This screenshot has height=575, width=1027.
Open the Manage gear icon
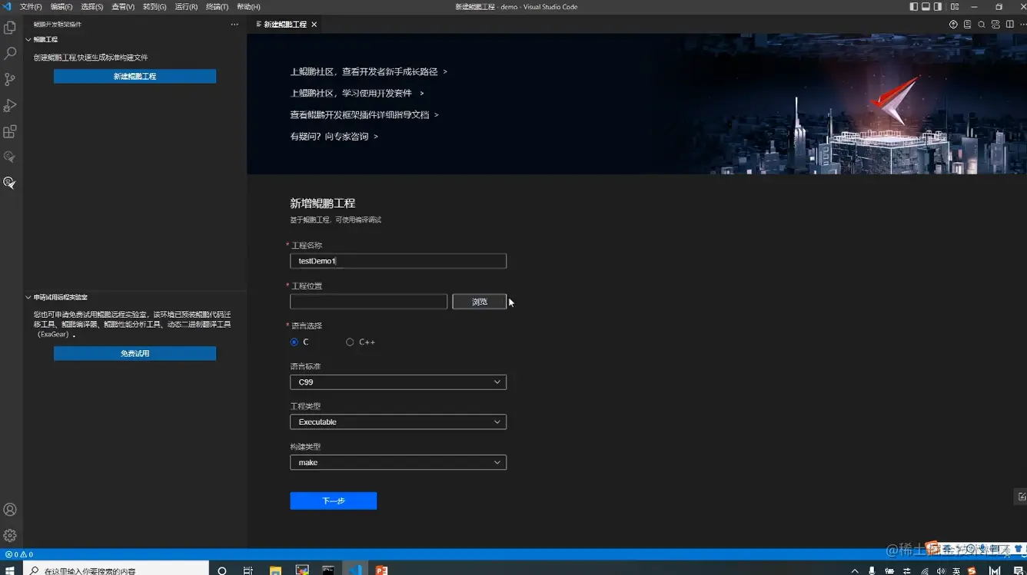tap(10, 535)
